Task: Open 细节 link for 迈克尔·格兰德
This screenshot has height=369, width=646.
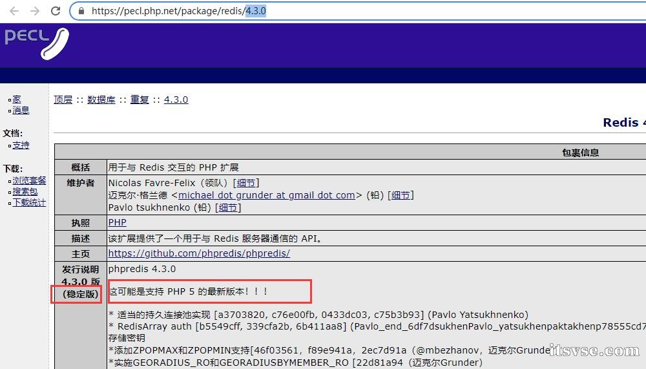Action: [x=401, y=195]
